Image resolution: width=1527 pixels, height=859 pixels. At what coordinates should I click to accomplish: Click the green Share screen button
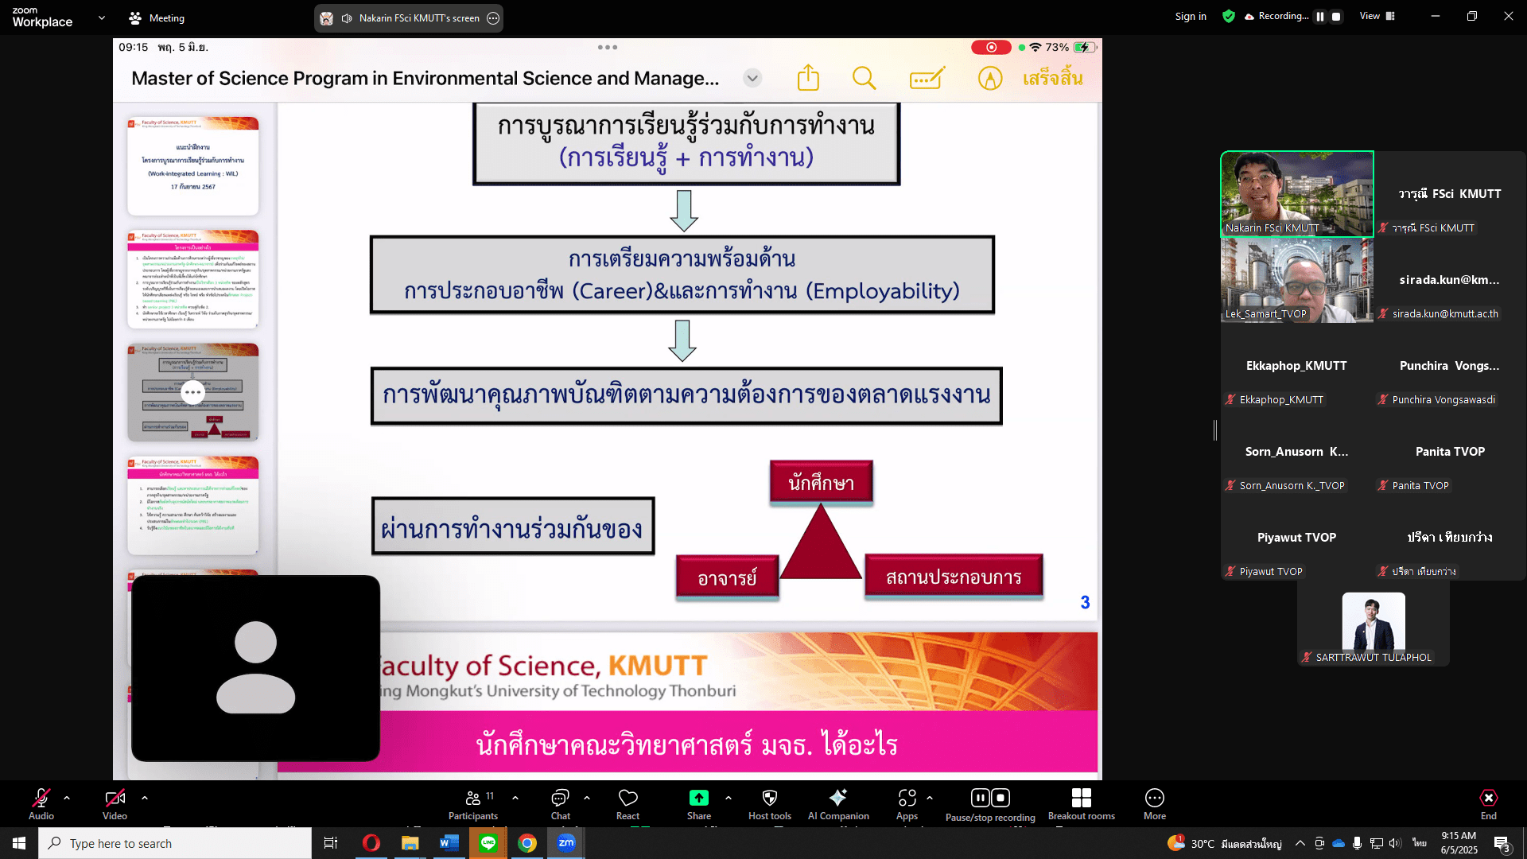point(699,803)
